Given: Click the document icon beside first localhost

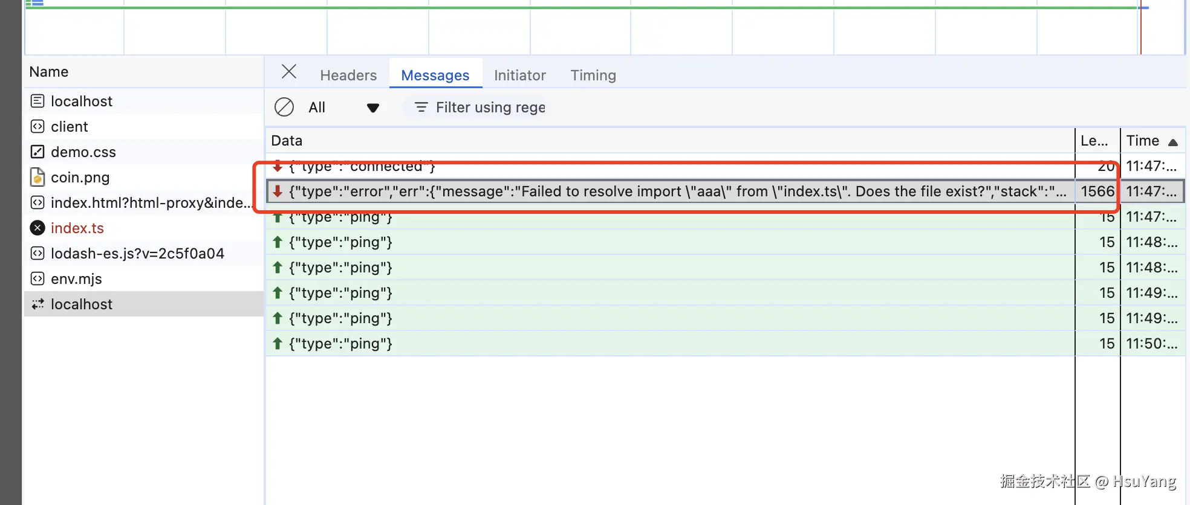Looking at the screenshot, I should [37, 101].
